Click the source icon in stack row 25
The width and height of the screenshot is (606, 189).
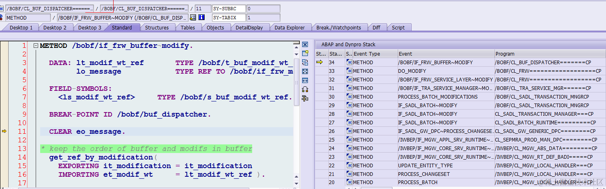(x=349, y=139)
